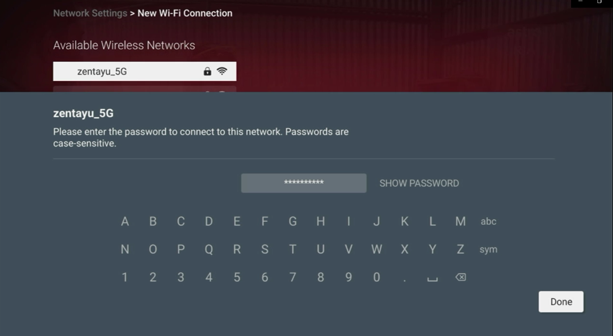
Task: Click the masked password input field
Action: pyautogui.click(x=304, y=183)
